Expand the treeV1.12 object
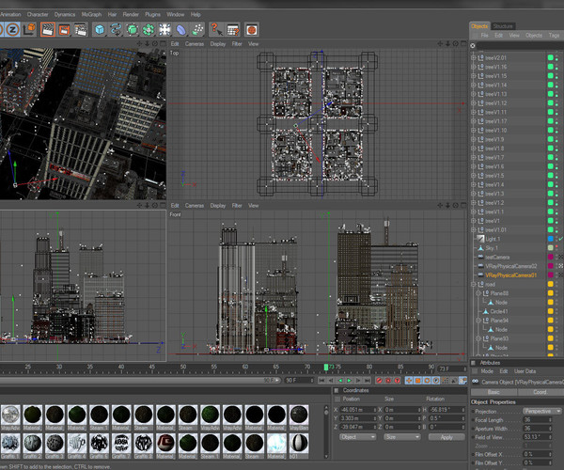Screen dimensions: 564x470 tap(474, 103)
